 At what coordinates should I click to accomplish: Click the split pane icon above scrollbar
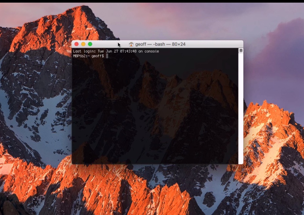coord(241,50)
